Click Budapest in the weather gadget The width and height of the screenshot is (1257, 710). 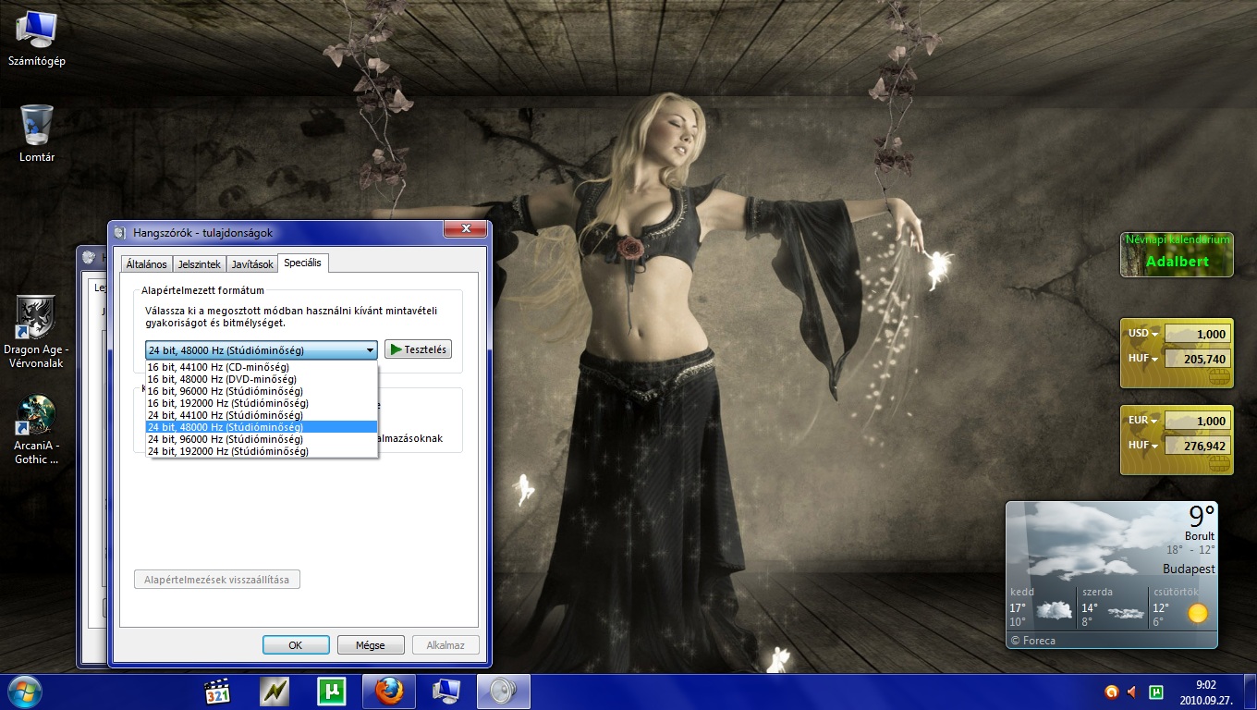coord(1189,569)
